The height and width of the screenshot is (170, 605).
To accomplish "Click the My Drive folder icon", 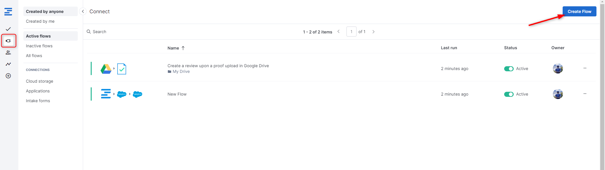I will click(169, 72).
